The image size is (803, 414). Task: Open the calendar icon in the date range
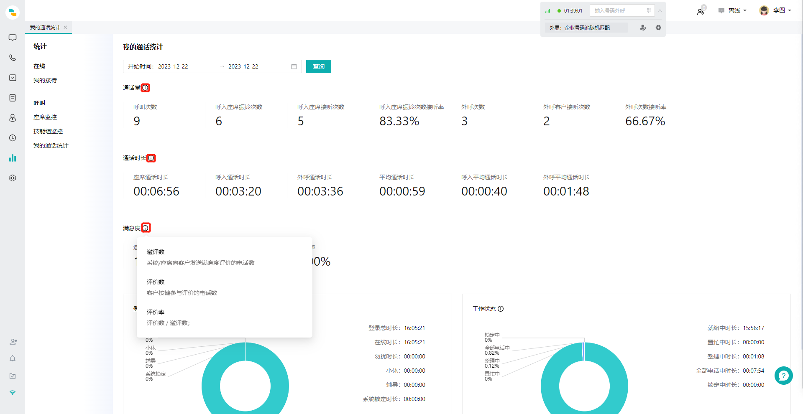(x=294, y=66)
